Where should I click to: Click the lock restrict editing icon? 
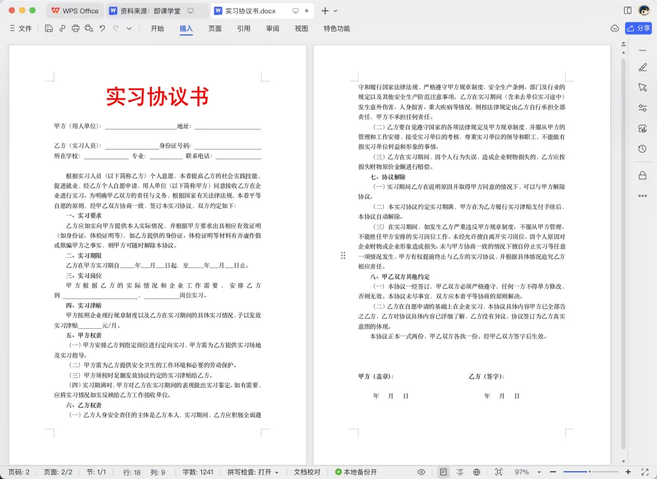[642, 175]
